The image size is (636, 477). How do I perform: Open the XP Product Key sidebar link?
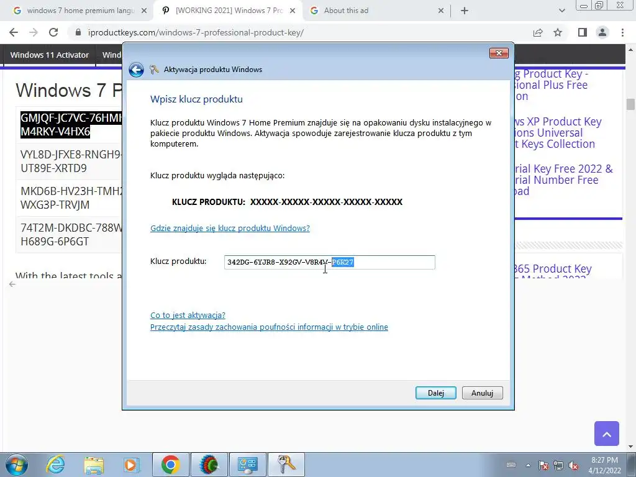click(558, 133)
